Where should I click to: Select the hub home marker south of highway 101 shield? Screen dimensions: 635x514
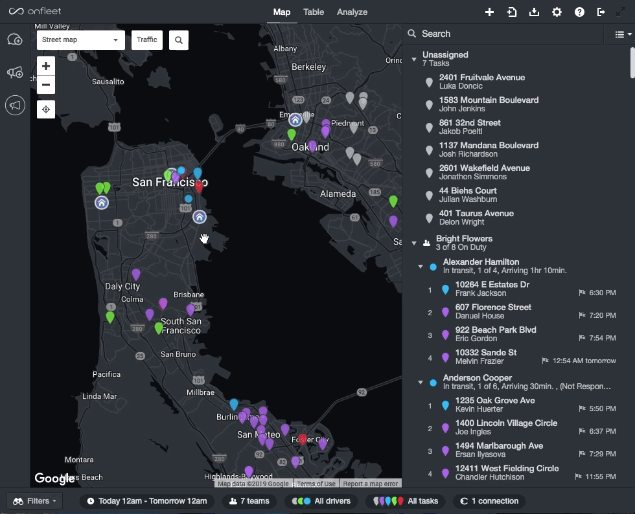pos(200,217)
